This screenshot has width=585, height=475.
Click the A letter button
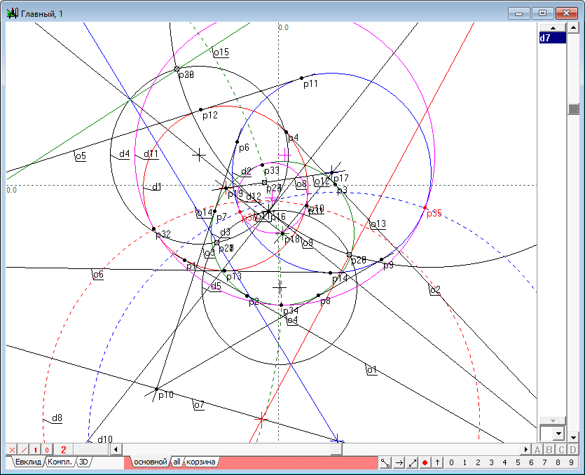pyautogui.click(x=537, y=450)
